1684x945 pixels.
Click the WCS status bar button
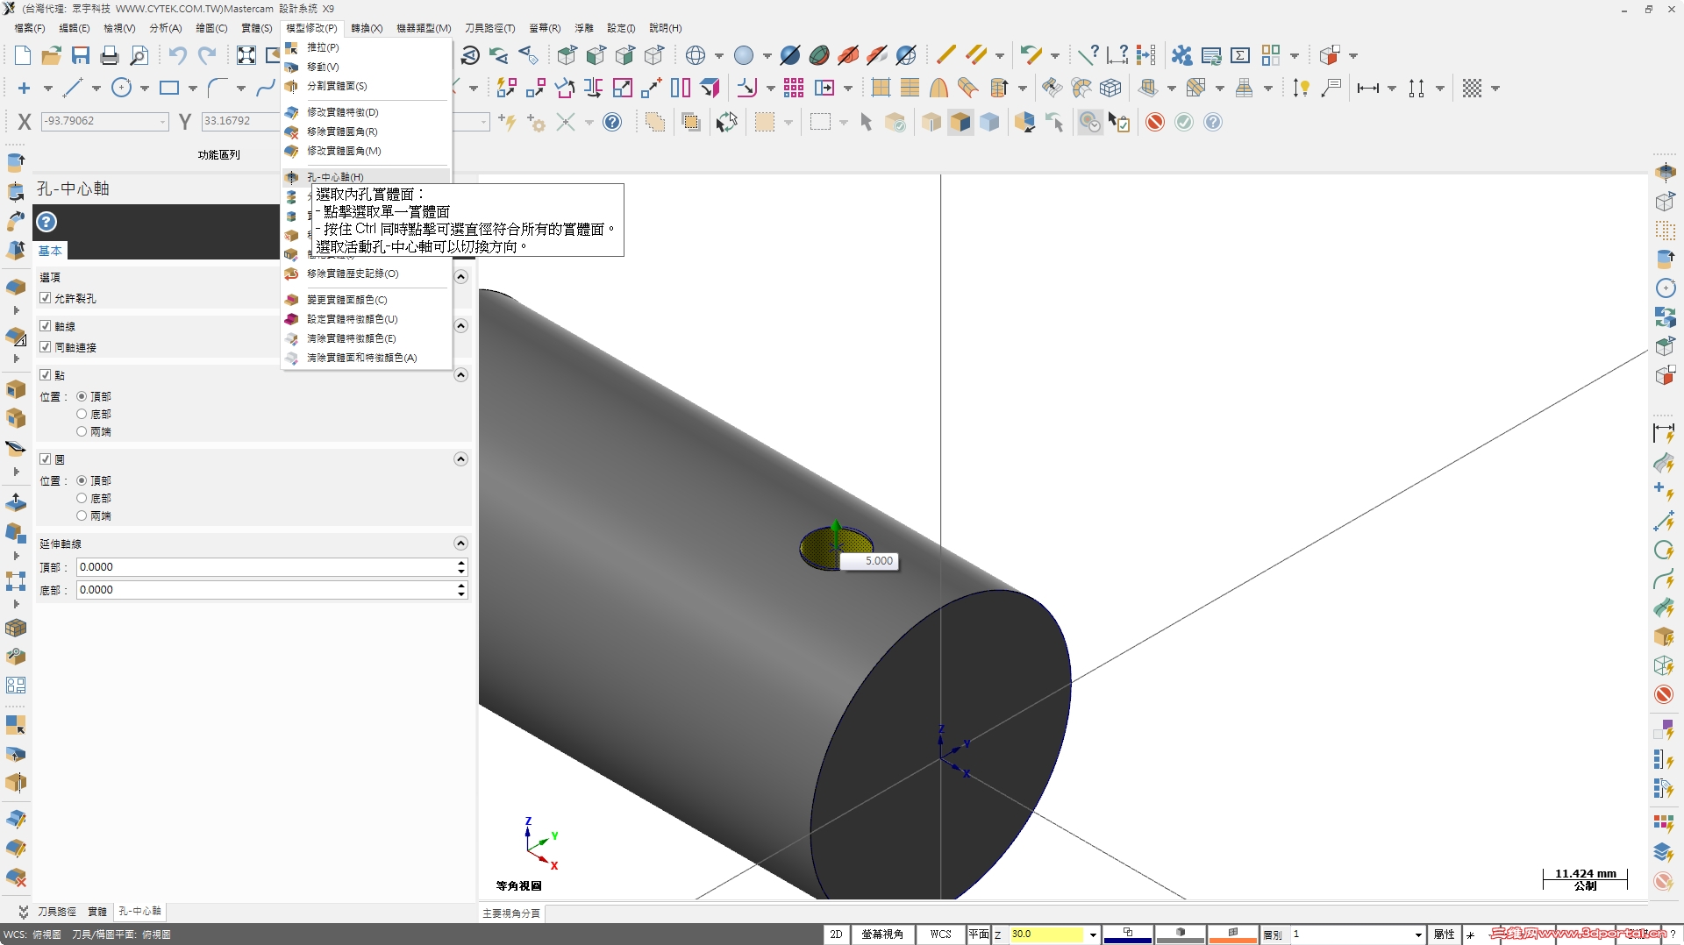[x=941, y=934]
